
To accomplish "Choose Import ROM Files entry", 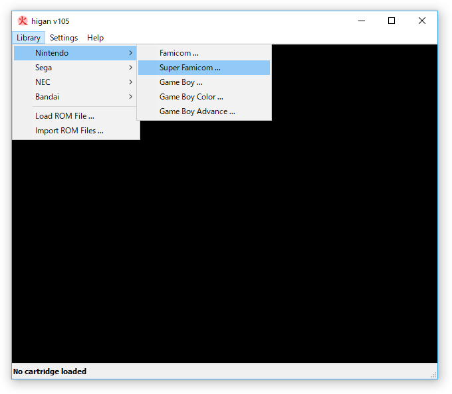I will (75, 131).
